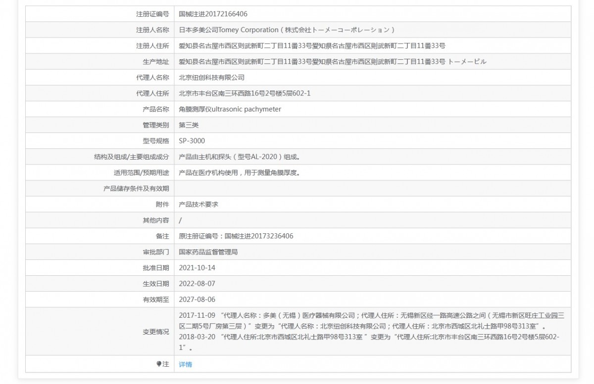Select approval department 国家药品监督管理局
Image resolution: width=594 pixels, height=384 pixels.
(208, 252)
